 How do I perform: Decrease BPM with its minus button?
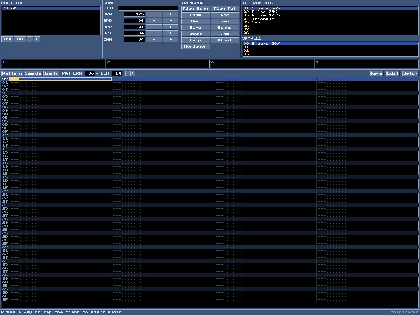(154, 14)
